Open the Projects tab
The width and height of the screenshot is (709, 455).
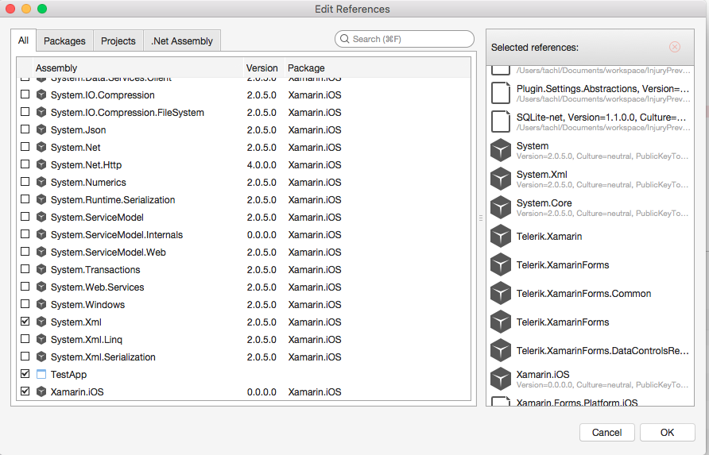click(118, 41)
